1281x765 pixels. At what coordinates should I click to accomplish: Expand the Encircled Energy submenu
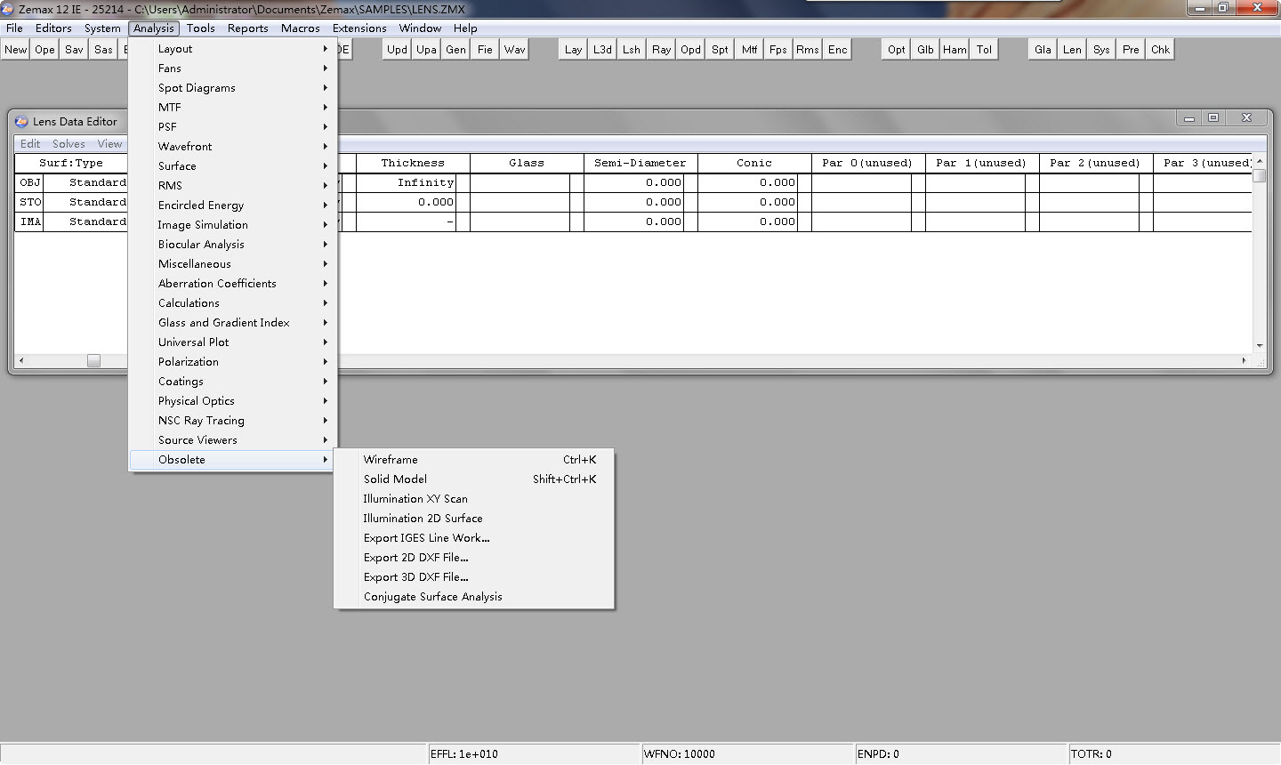pyautogui.click(x=231, y=205)
